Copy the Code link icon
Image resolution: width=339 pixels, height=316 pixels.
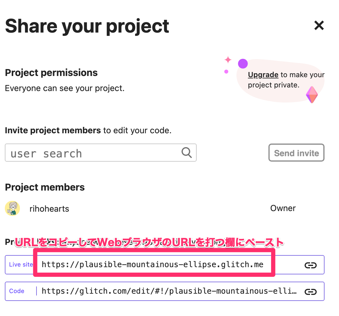[310, 292]
